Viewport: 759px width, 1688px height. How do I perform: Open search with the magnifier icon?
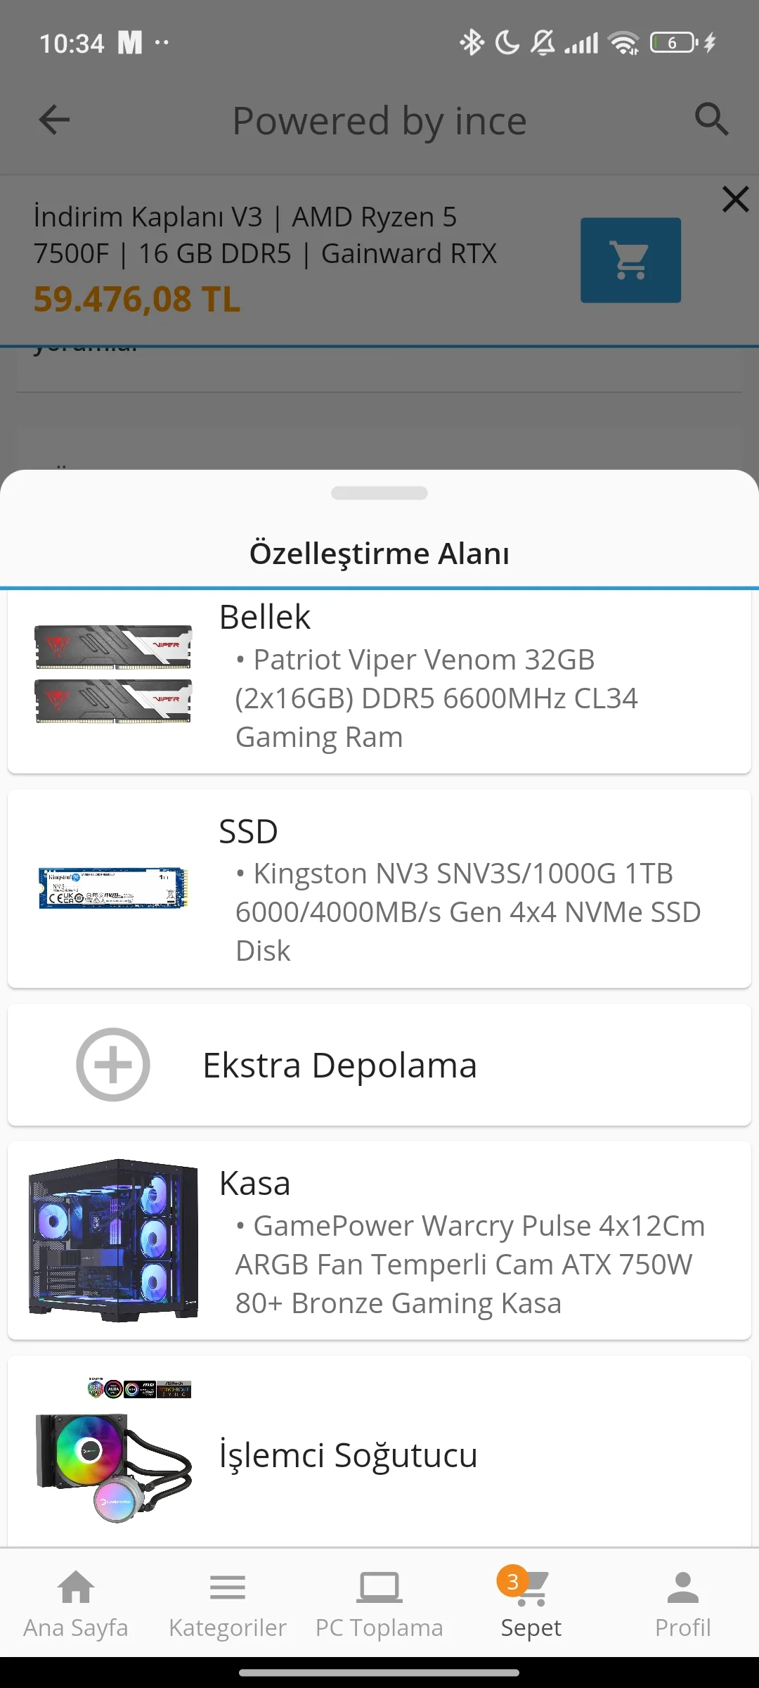point(711,120)
